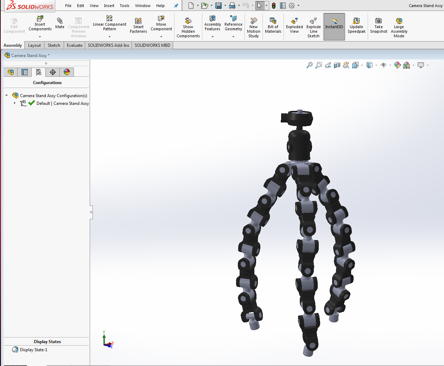Open the Tools menu

tap(125, 6)
